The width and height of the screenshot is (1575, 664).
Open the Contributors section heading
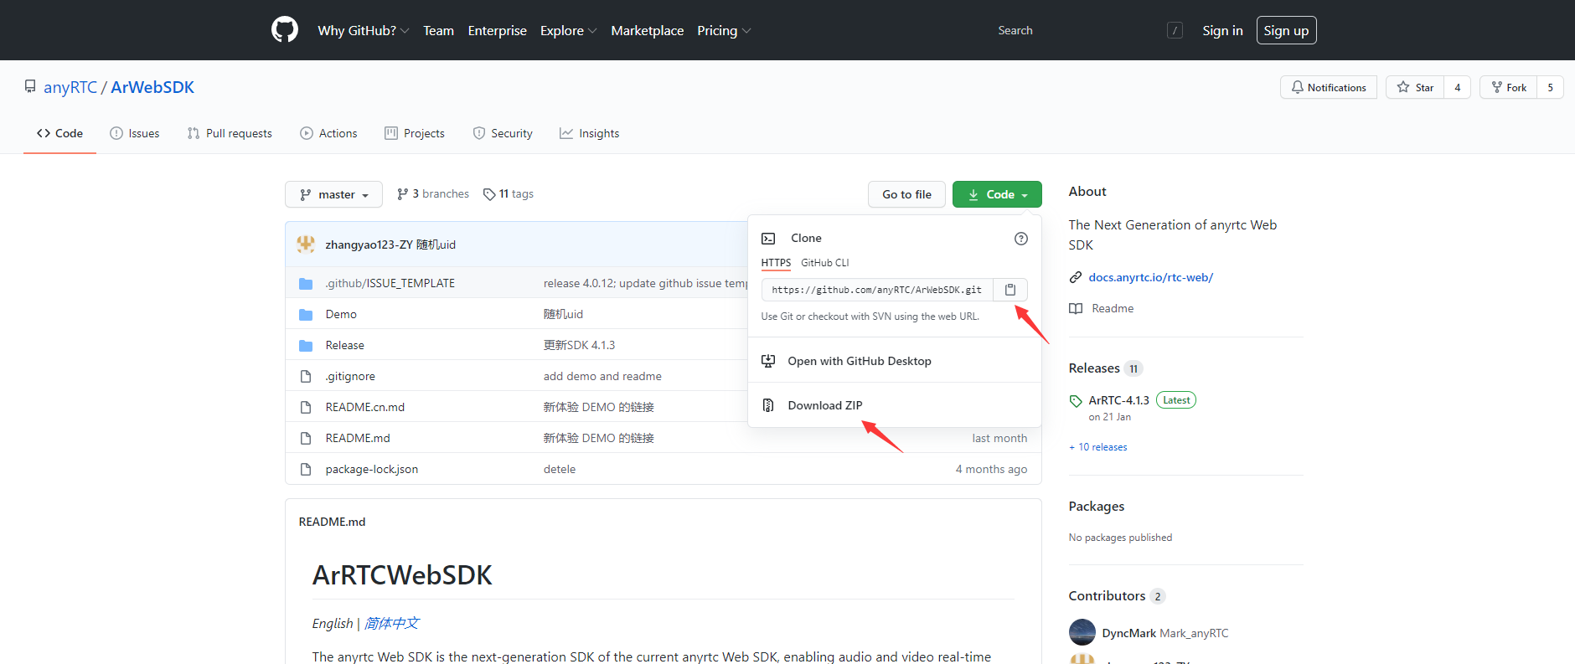(x=1107, y=596)
